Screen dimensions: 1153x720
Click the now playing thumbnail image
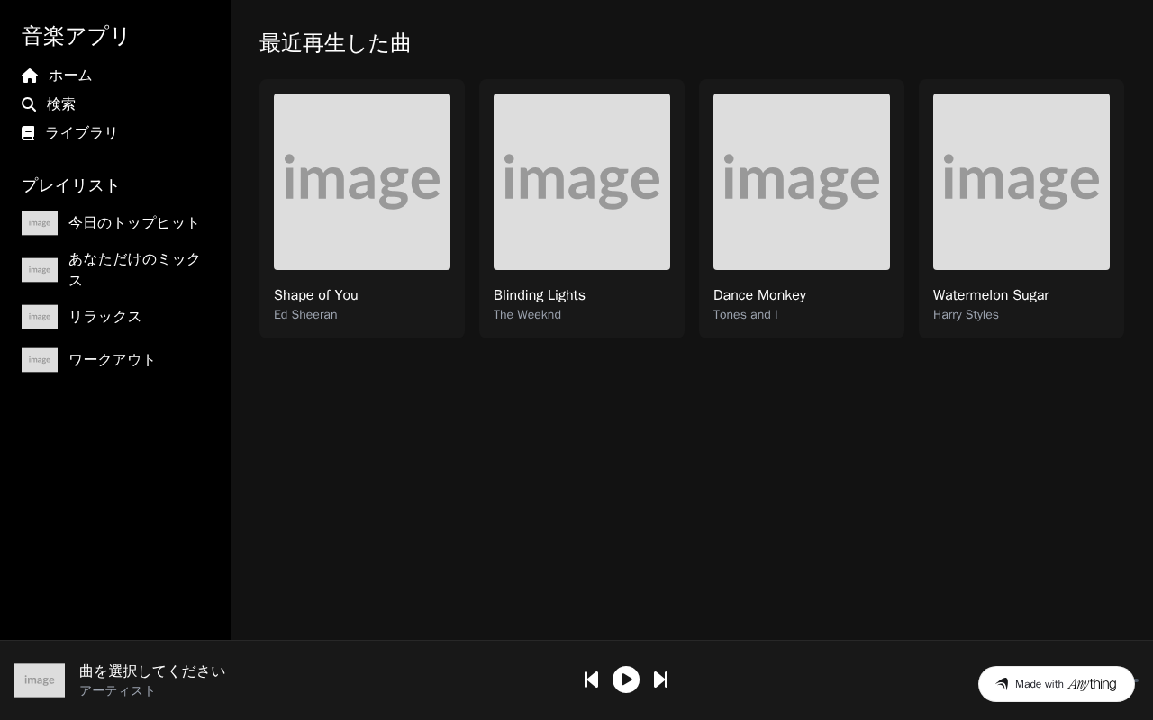[x=40, y=680]
